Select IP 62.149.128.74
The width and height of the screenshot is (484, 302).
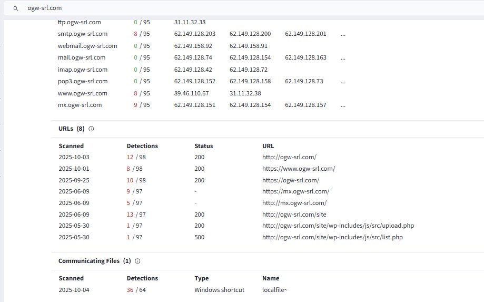point(193,57)
